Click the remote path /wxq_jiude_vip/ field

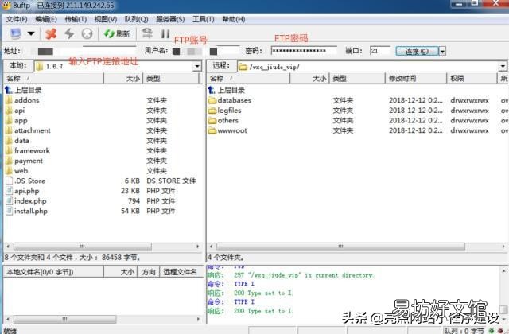(368, 67)
